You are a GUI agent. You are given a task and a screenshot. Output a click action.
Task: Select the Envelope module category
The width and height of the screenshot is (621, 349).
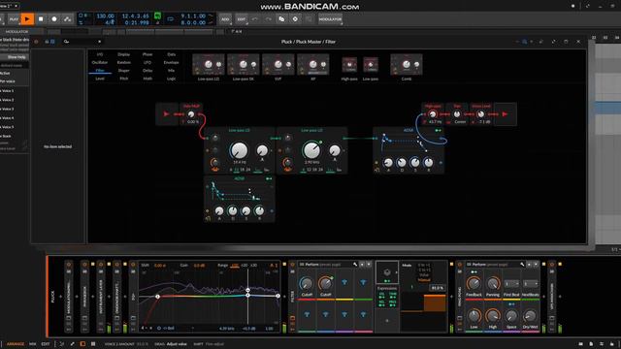(171, 62)
